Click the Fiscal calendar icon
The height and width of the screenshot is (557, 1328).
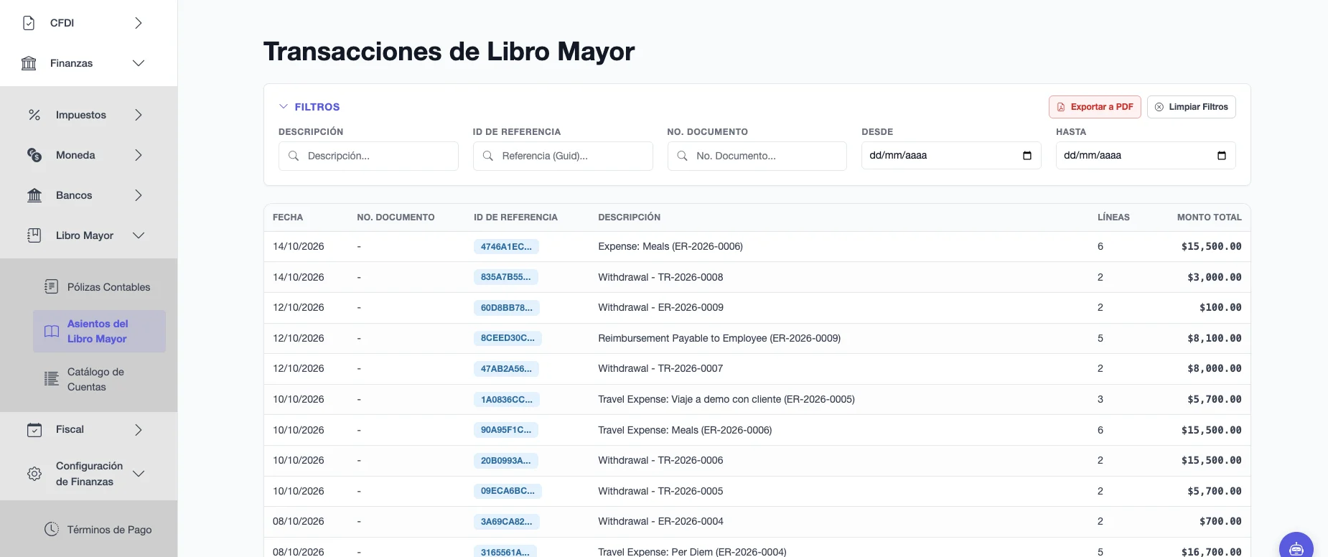(34, 429)
